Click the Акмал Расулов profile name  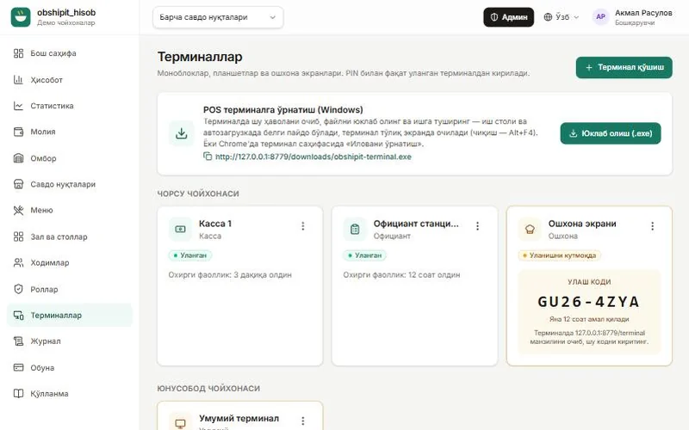[x=643, y=13]
